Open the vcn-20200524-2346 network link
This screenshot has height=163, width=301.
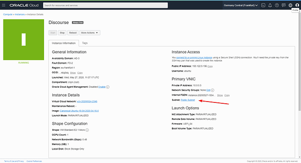tap(87, 102)
